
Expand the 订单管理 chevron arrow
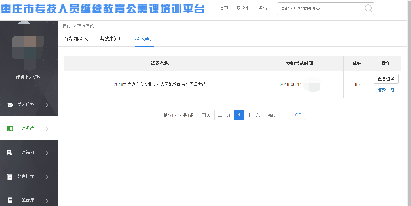point(47,201)
